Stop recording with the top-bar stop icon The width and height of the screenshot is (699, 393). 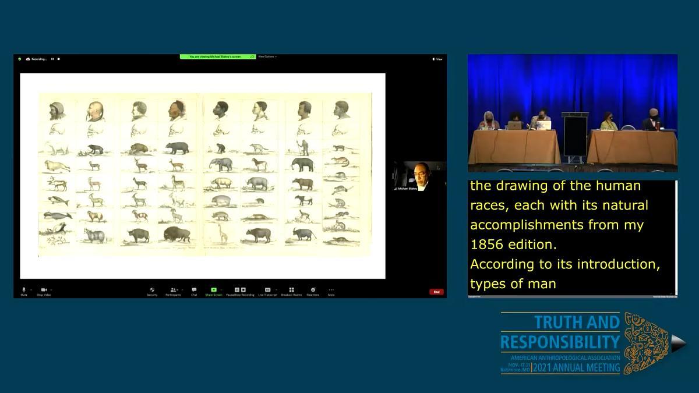(58, 59)
